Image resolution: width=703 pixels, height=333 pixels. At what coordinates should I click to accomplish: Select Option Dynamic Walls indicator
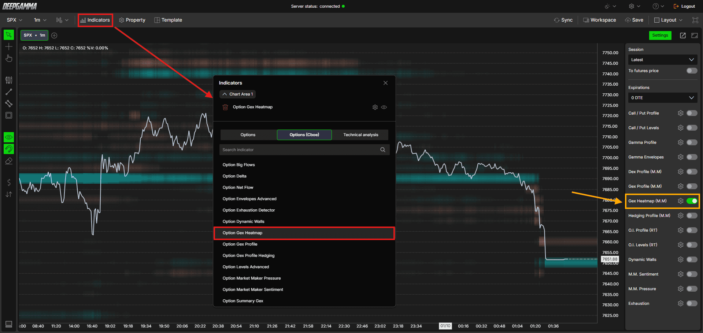[x=304, y=221]
